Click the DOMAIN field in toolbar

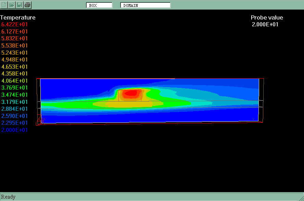[x=145, y=5]
